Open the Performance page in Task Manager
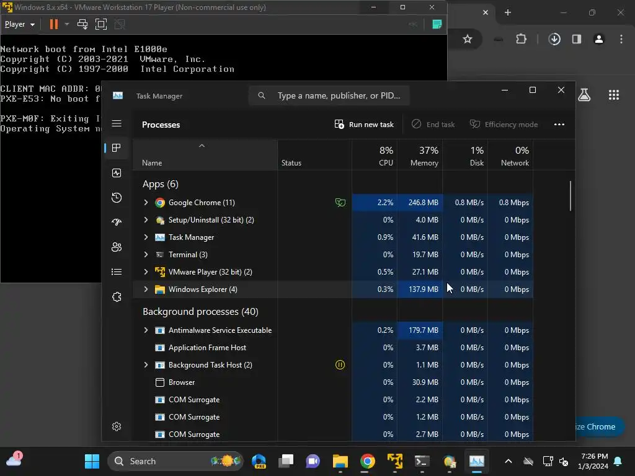The height and width of the screenshot is (476, 635). [x=117, y=173]
